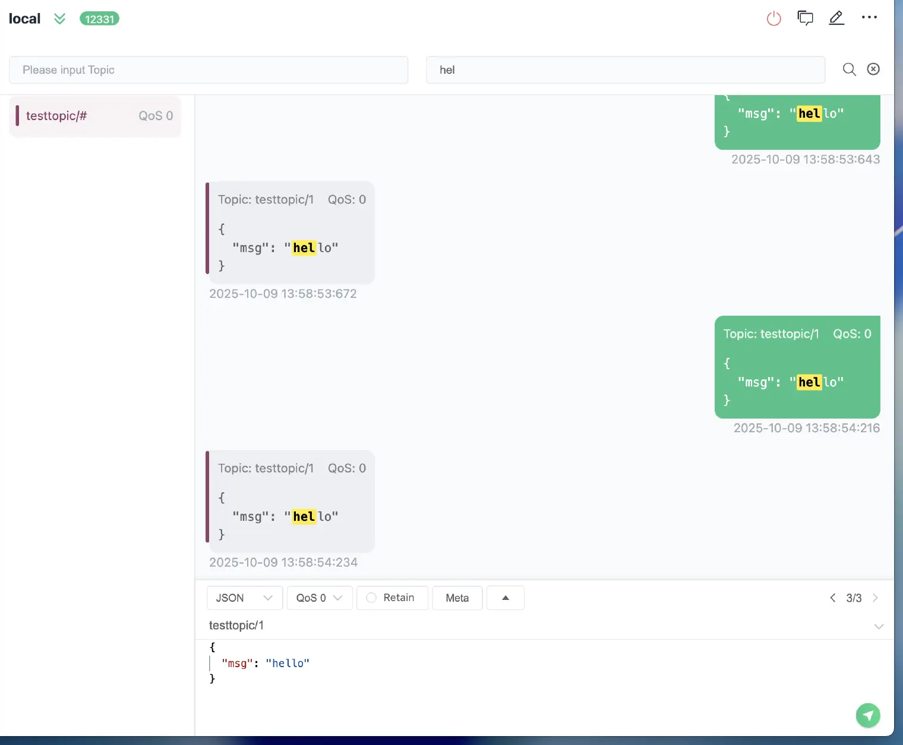The image size is (903, 745).
Task: Select the testtopic/# subscription
Action: [x=95, y=116]
